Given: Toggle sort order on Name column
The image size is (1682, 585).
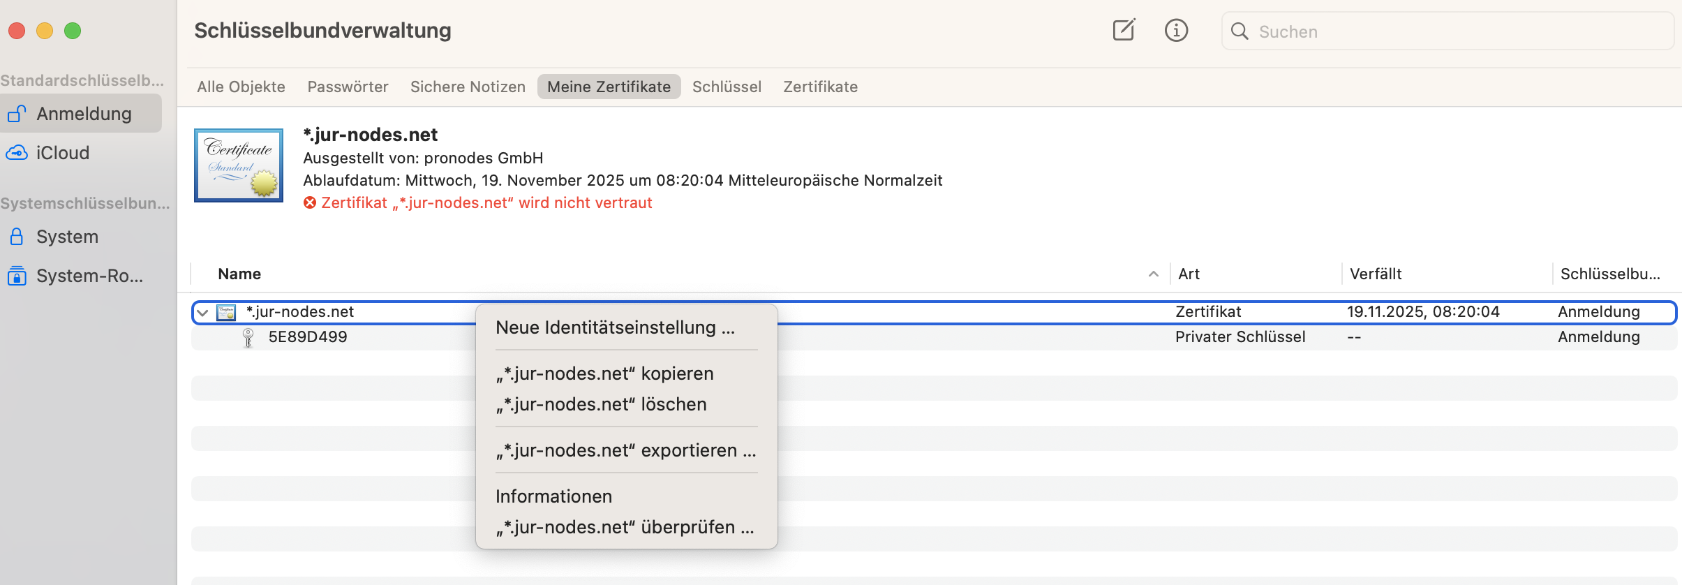Looking at the screenshot, I should (x=239, y=274).
